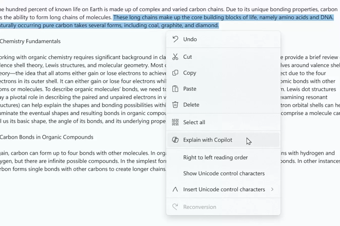The height and width of the screenshot is (226, 340).
Task: Expand Insert Unicode control characters submenu arrow
Action: click(272, 190)
